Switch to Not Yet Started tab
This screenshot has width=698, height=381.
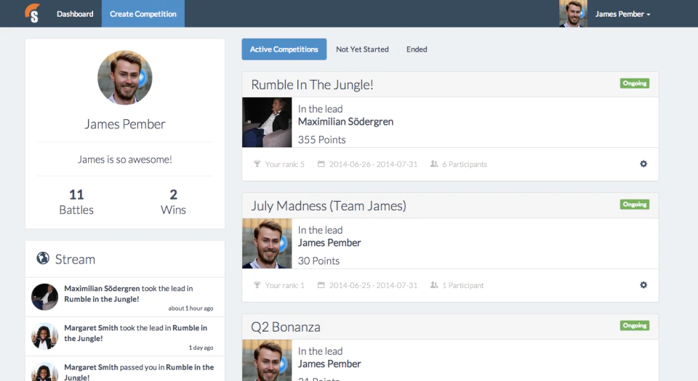click(362, 49)
